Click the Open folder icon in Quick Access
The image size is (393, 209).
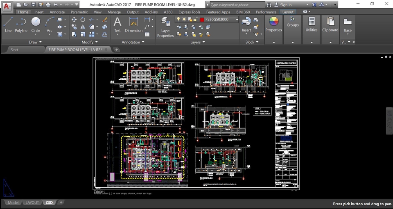26,4
